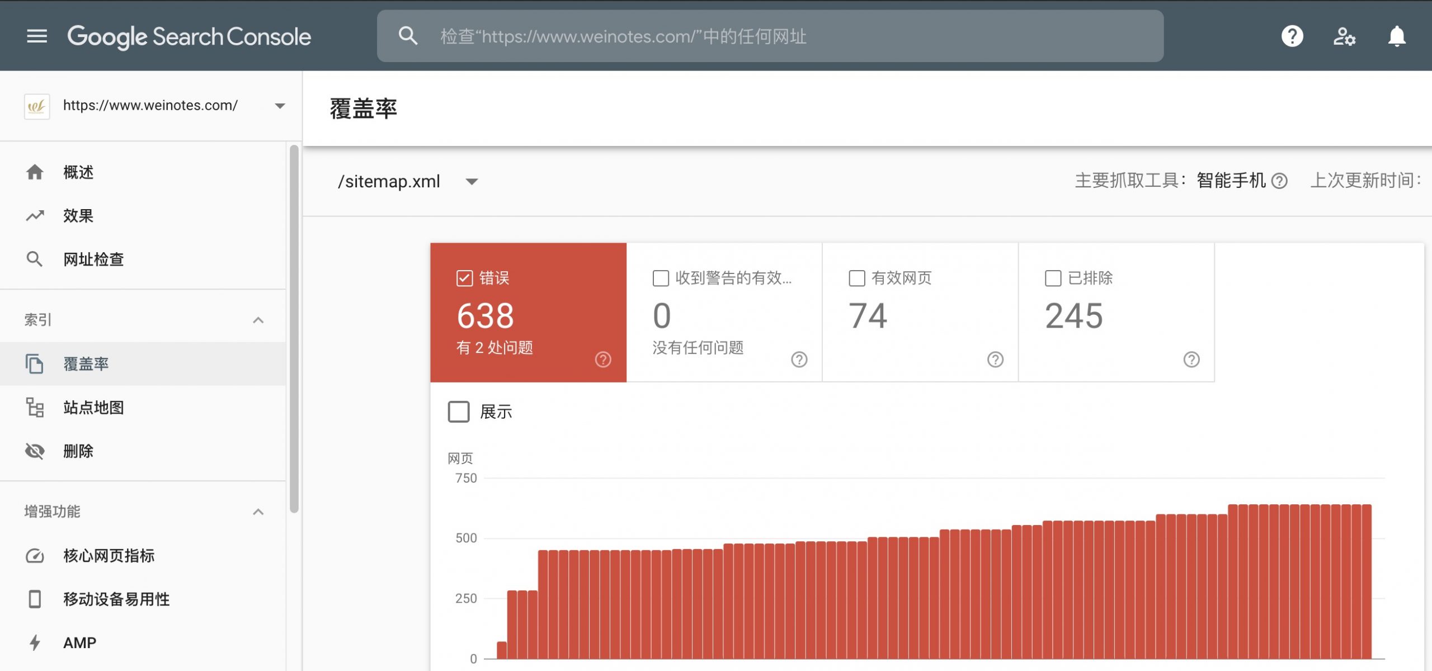Click the home icon next to 概述
This screenshot has width=1432, height=671.
[35, 172]
